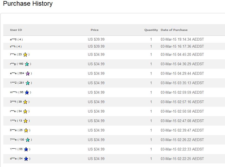Click the yellow star beside l***e (23)
Image resolution: width=225 pixels, height=167 pixels.
(x=25, y=54)
